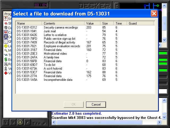
Task: Sort files by the Name column header
Action: [x=28, y=23]
